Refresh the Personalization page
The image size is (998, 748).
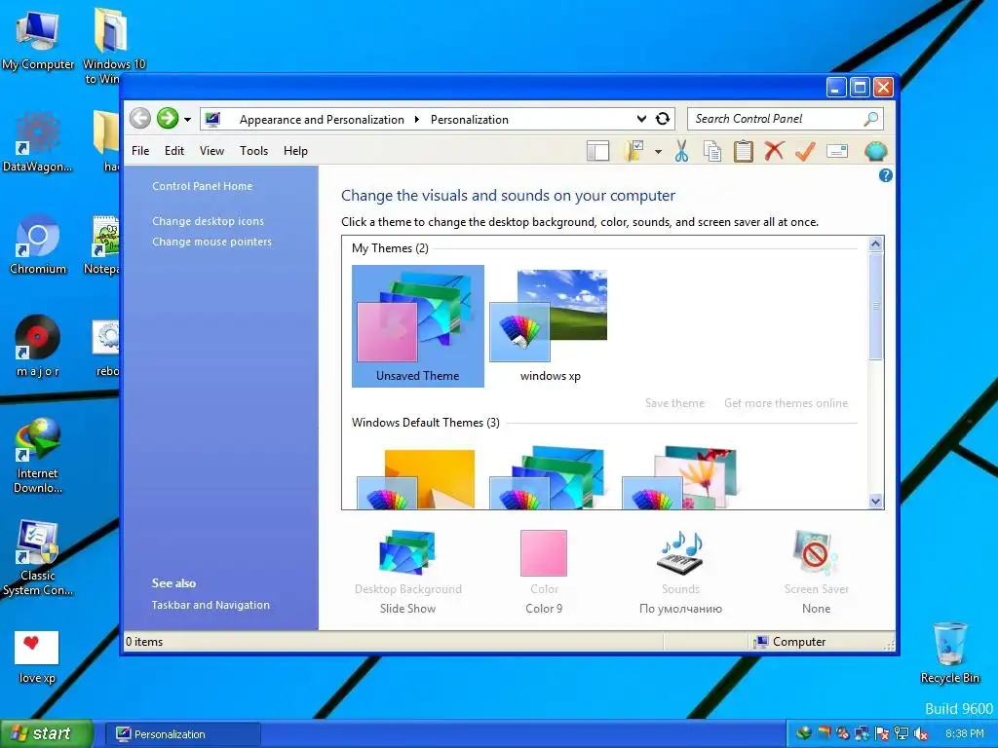(x=663, y=119)
